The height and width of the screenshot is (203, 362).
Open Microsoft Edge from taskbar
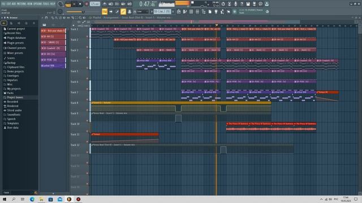click(x=32, y=199)
